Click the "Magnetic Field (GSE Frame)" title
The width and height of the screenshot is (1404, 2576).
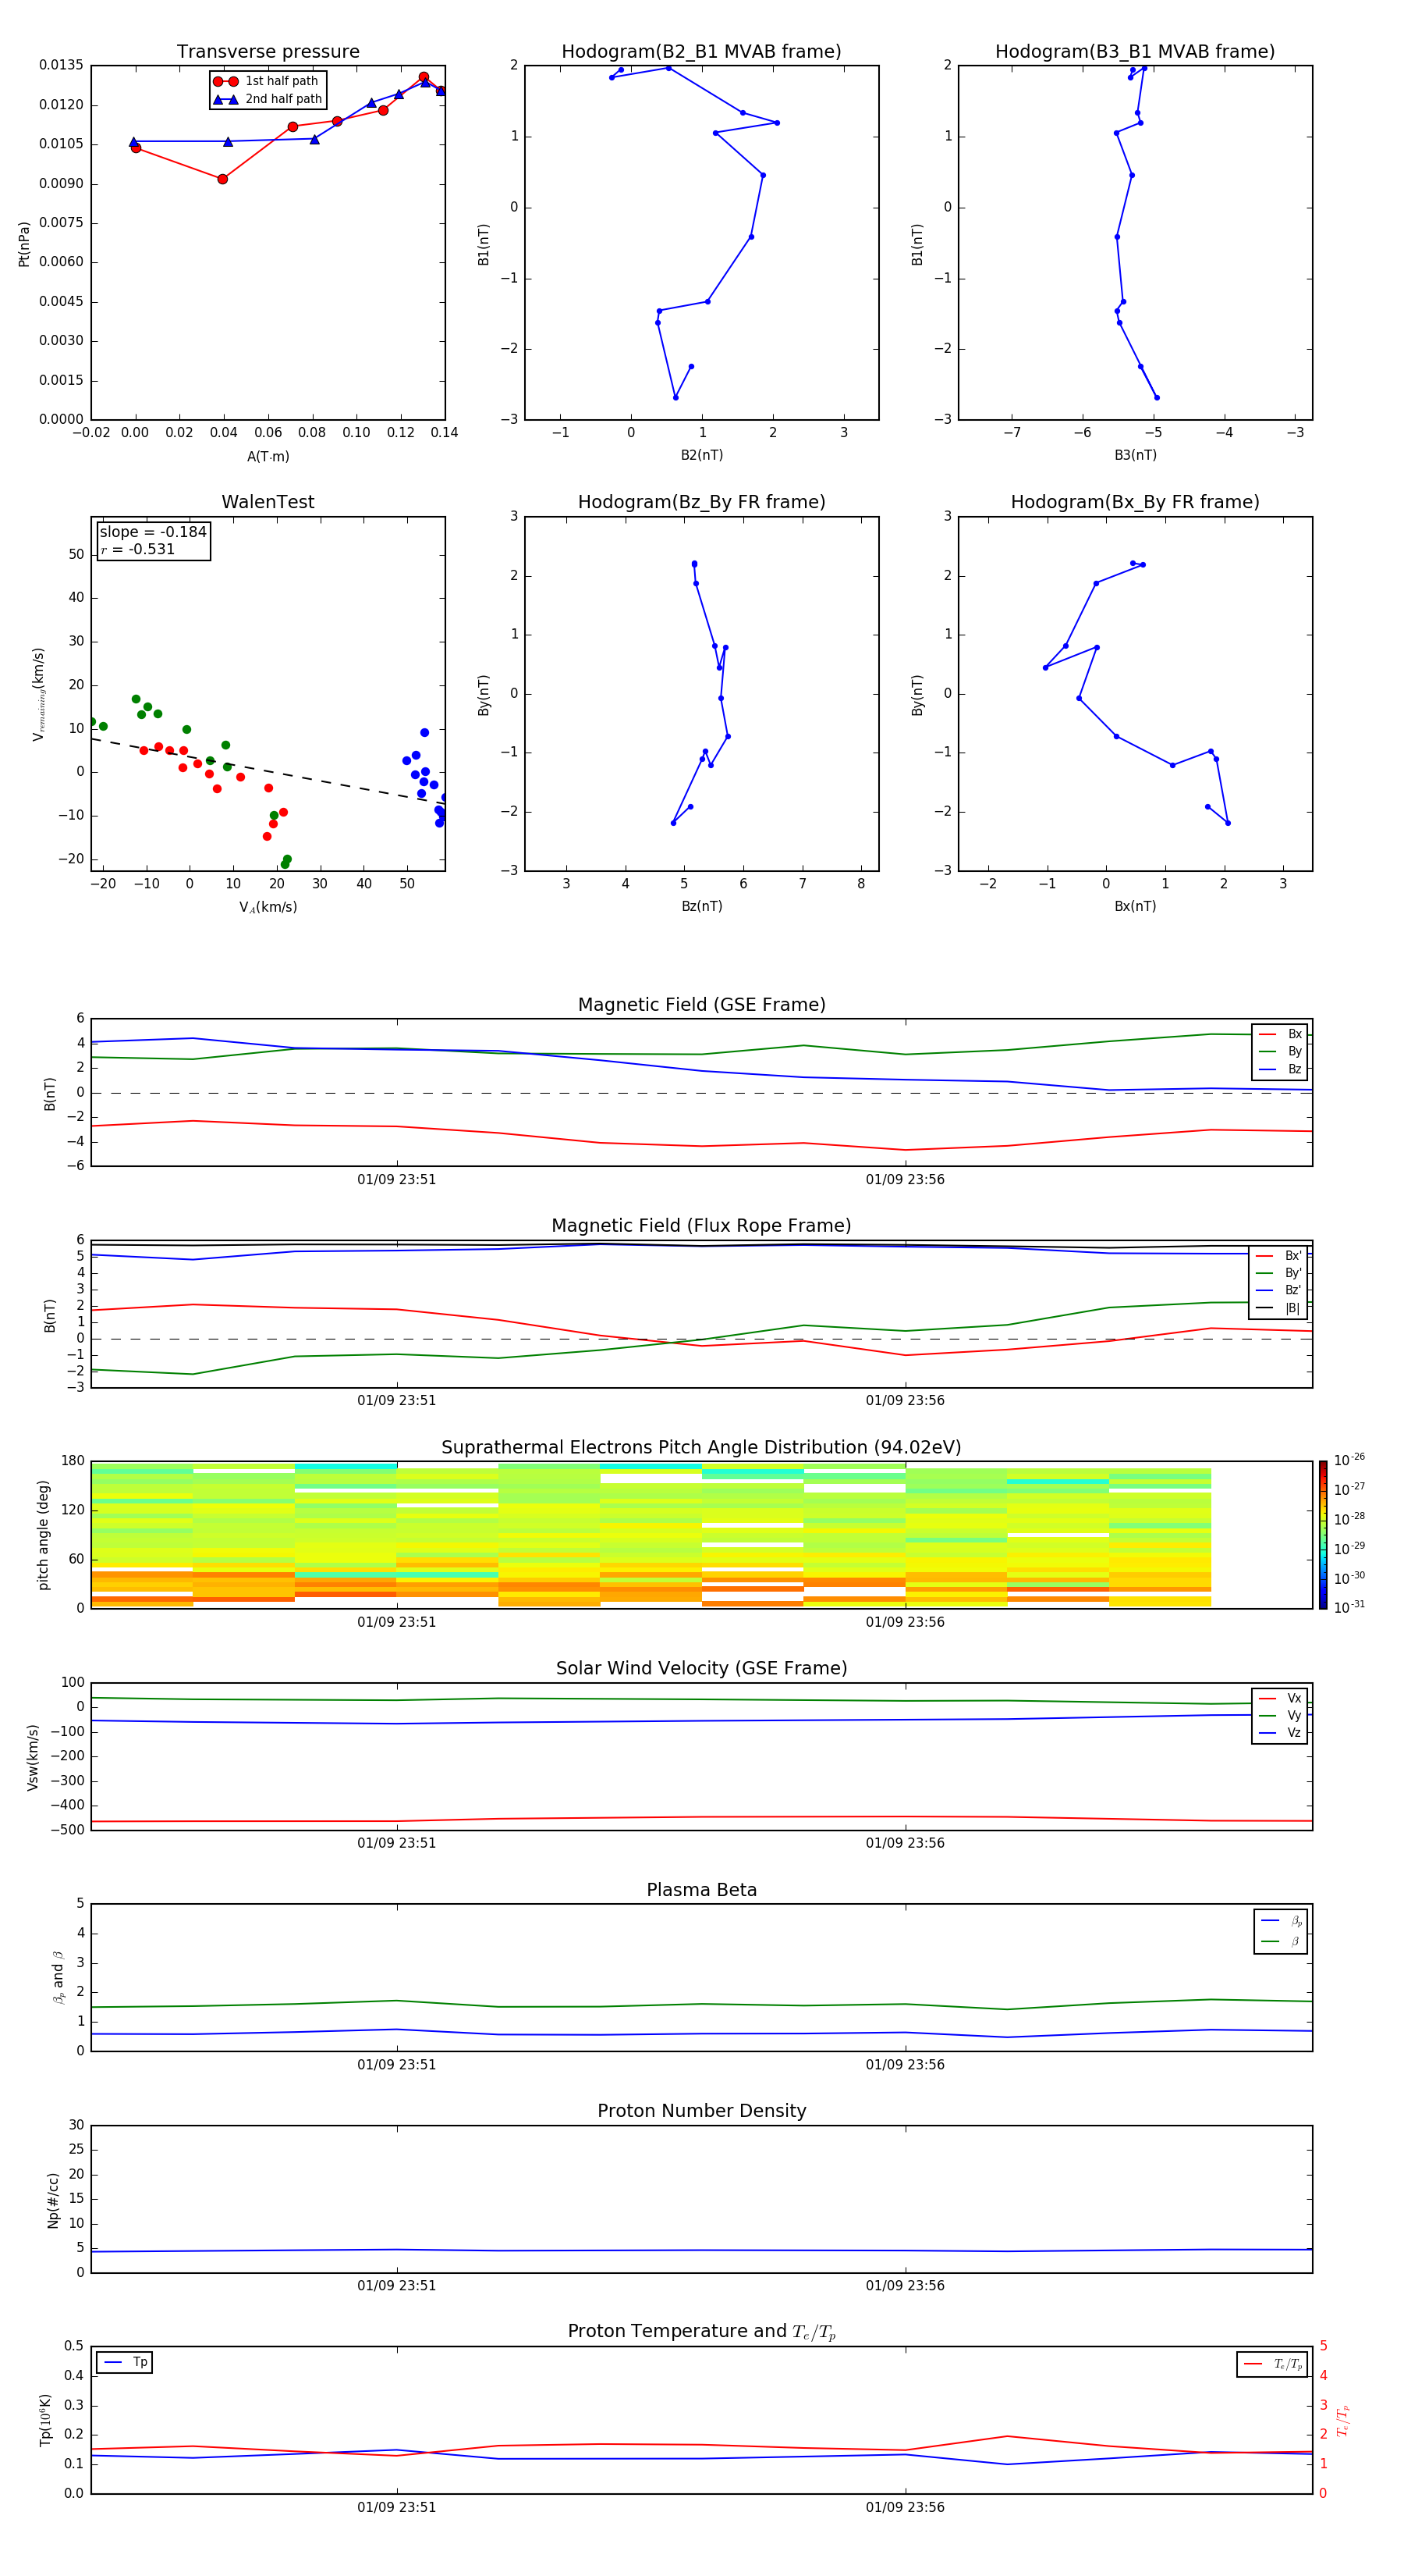point(701,1005)
